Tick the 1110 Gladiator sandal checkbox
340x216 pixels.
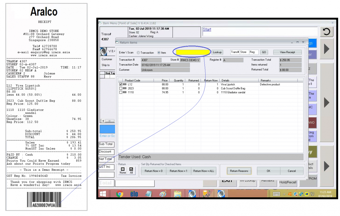pos(121,92)
